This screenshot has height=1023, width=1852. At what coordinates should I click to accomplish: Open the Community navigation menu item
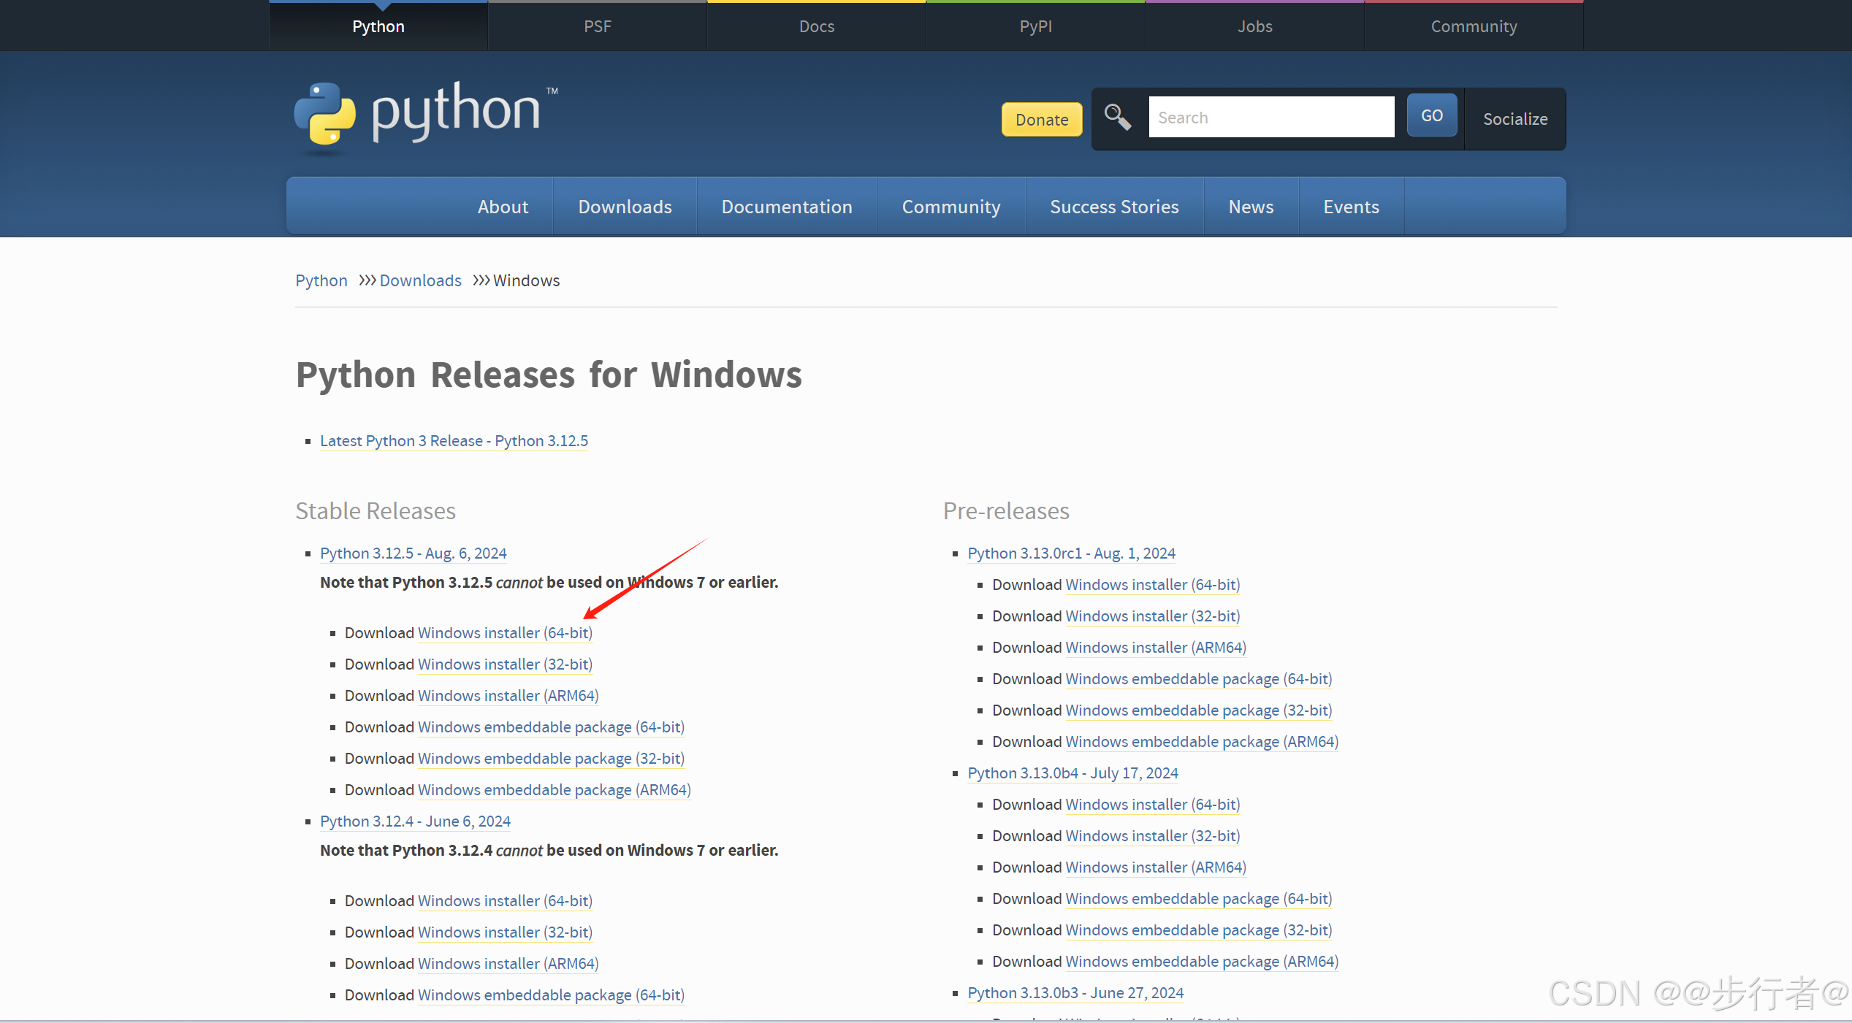click(x=951, y=207)
